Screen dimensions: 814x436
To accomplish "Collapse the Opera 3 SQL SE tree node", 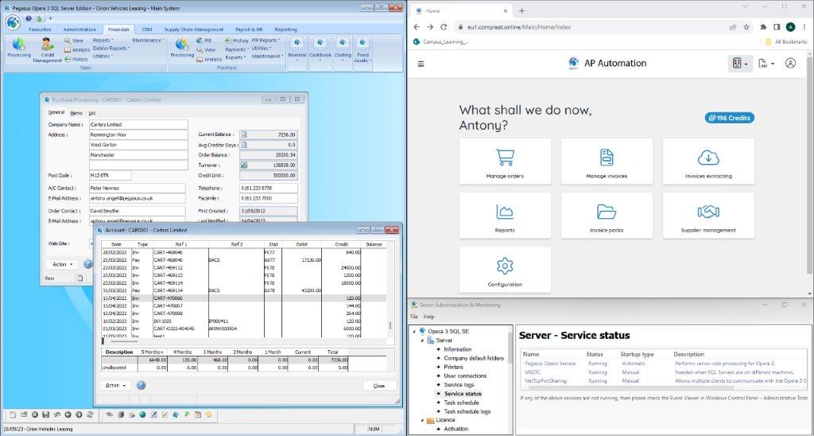I will click(x=414, y=331).
